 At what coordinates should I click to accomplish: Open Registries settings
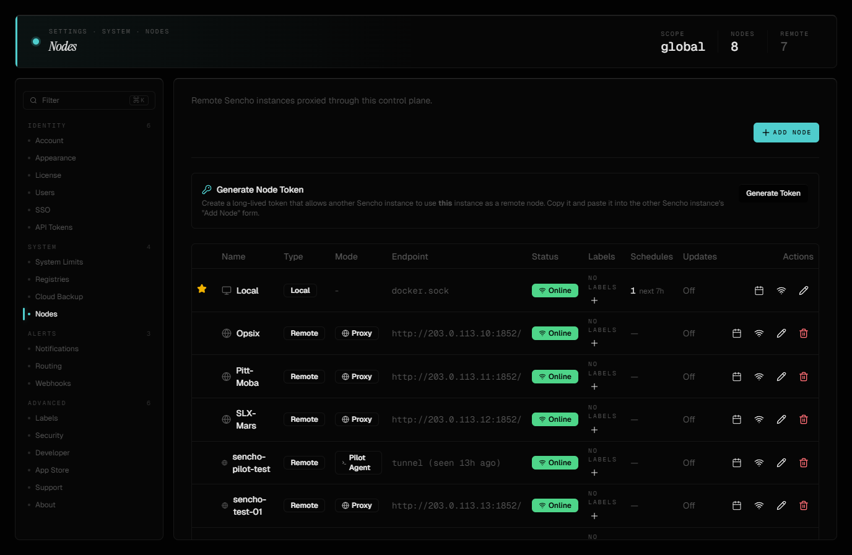coord(52,279)
